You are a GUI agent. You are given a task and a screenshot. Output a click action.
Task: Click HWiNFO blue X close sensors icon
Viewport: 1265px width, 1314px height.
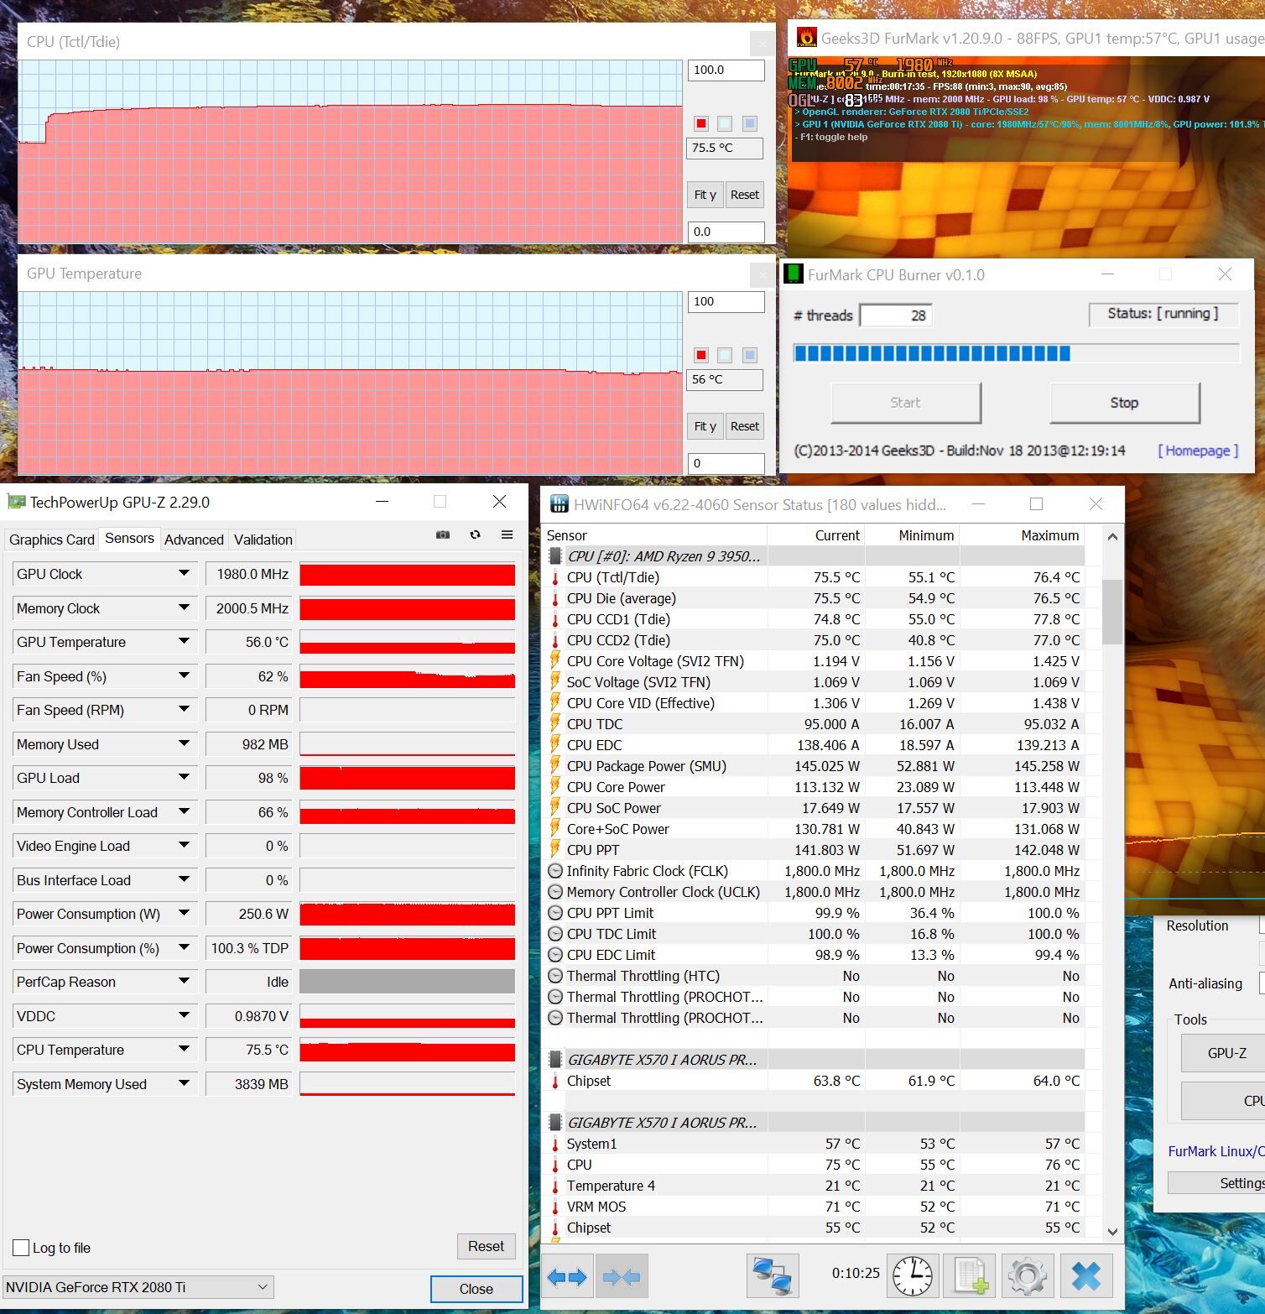[x=1086, y=1276]
